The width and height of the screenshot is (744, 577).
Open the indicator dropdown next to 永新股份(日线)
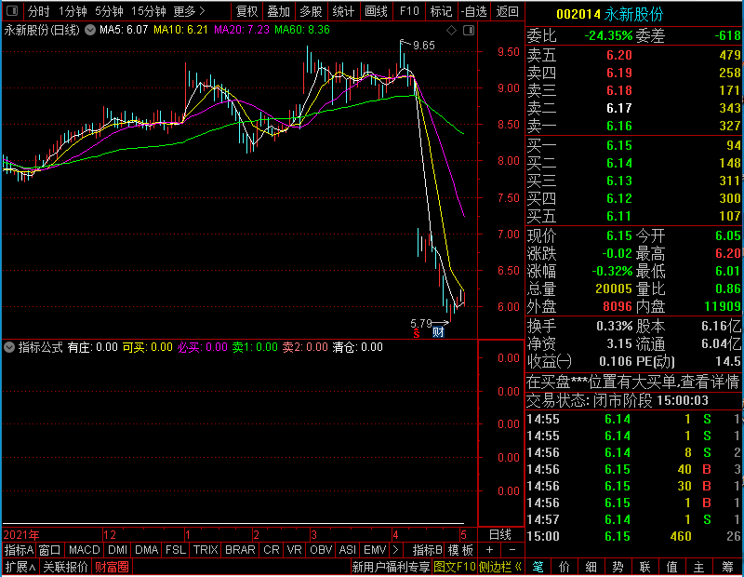[90, 30]
